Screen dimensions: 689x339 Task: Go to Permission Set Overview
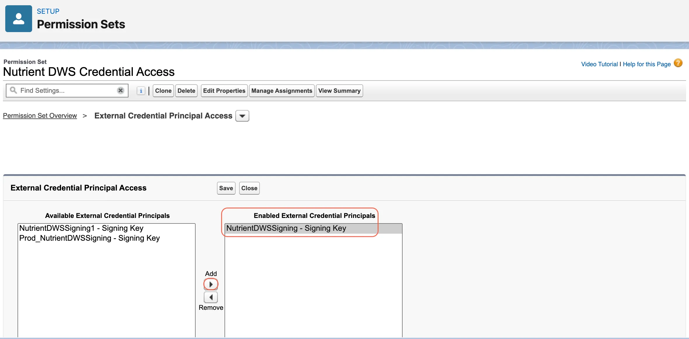pyautogui.click(x=40, y=116)
